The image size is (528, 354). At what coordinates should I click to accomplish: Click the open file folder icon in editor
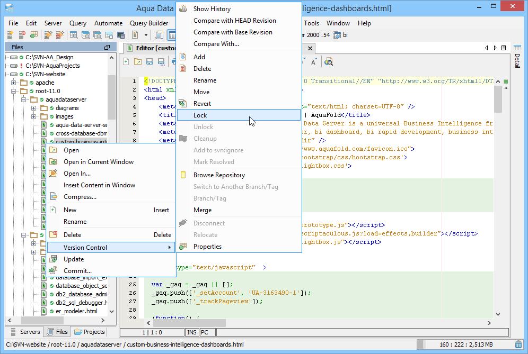(x=138, y=61)
